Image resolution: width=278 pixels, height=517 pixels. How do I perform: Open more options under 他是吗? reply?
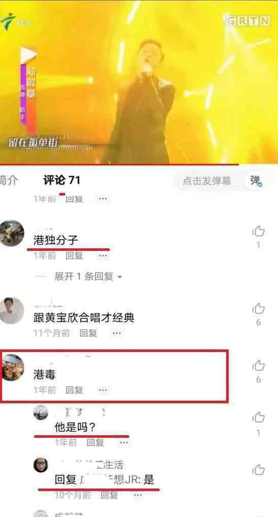tap(124, 442)
